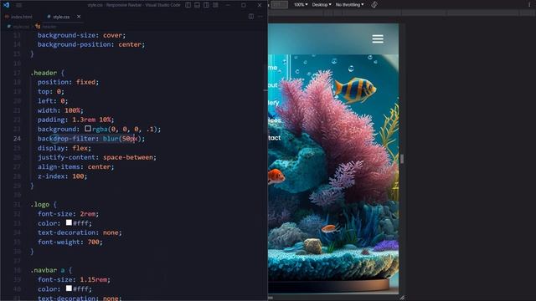Open hamburger menu icon in web preview

(x=378, y=39)
